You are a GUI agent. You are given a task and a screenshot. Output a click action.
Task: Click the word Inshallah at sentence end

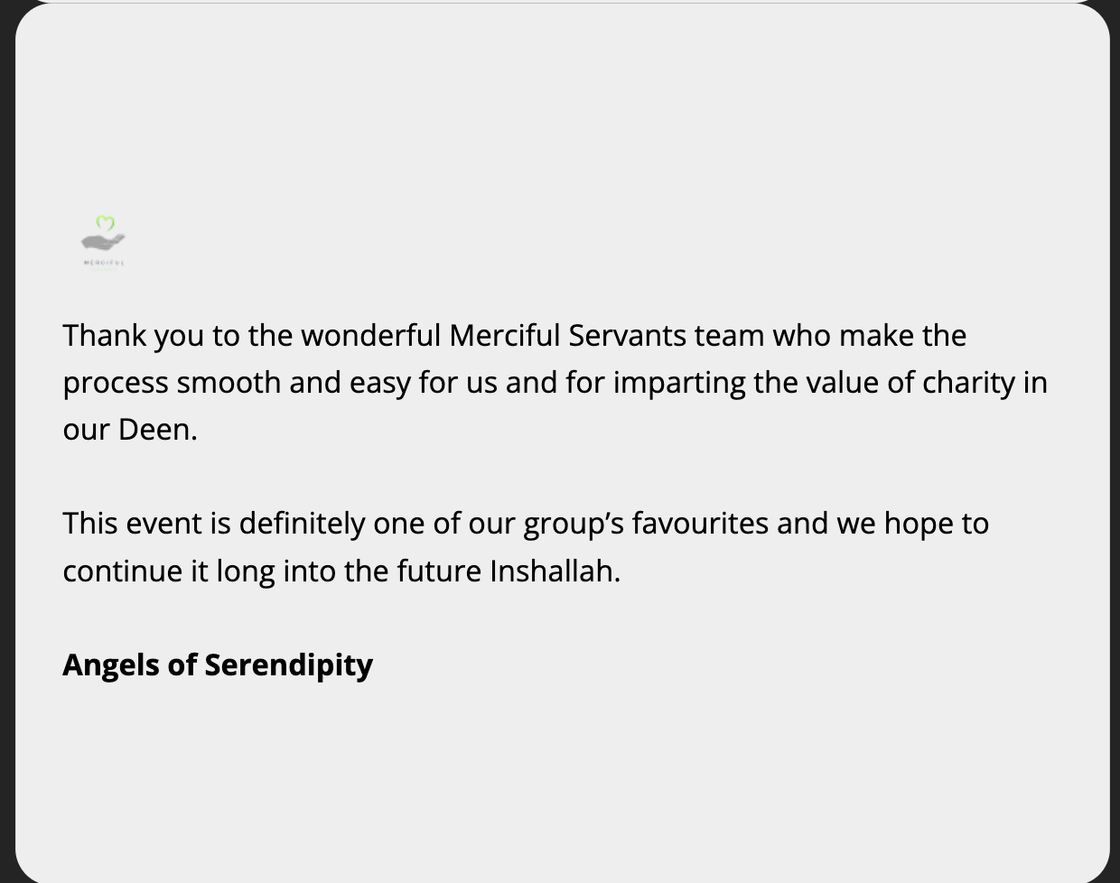pyautogui.click(x=553, y=572)
